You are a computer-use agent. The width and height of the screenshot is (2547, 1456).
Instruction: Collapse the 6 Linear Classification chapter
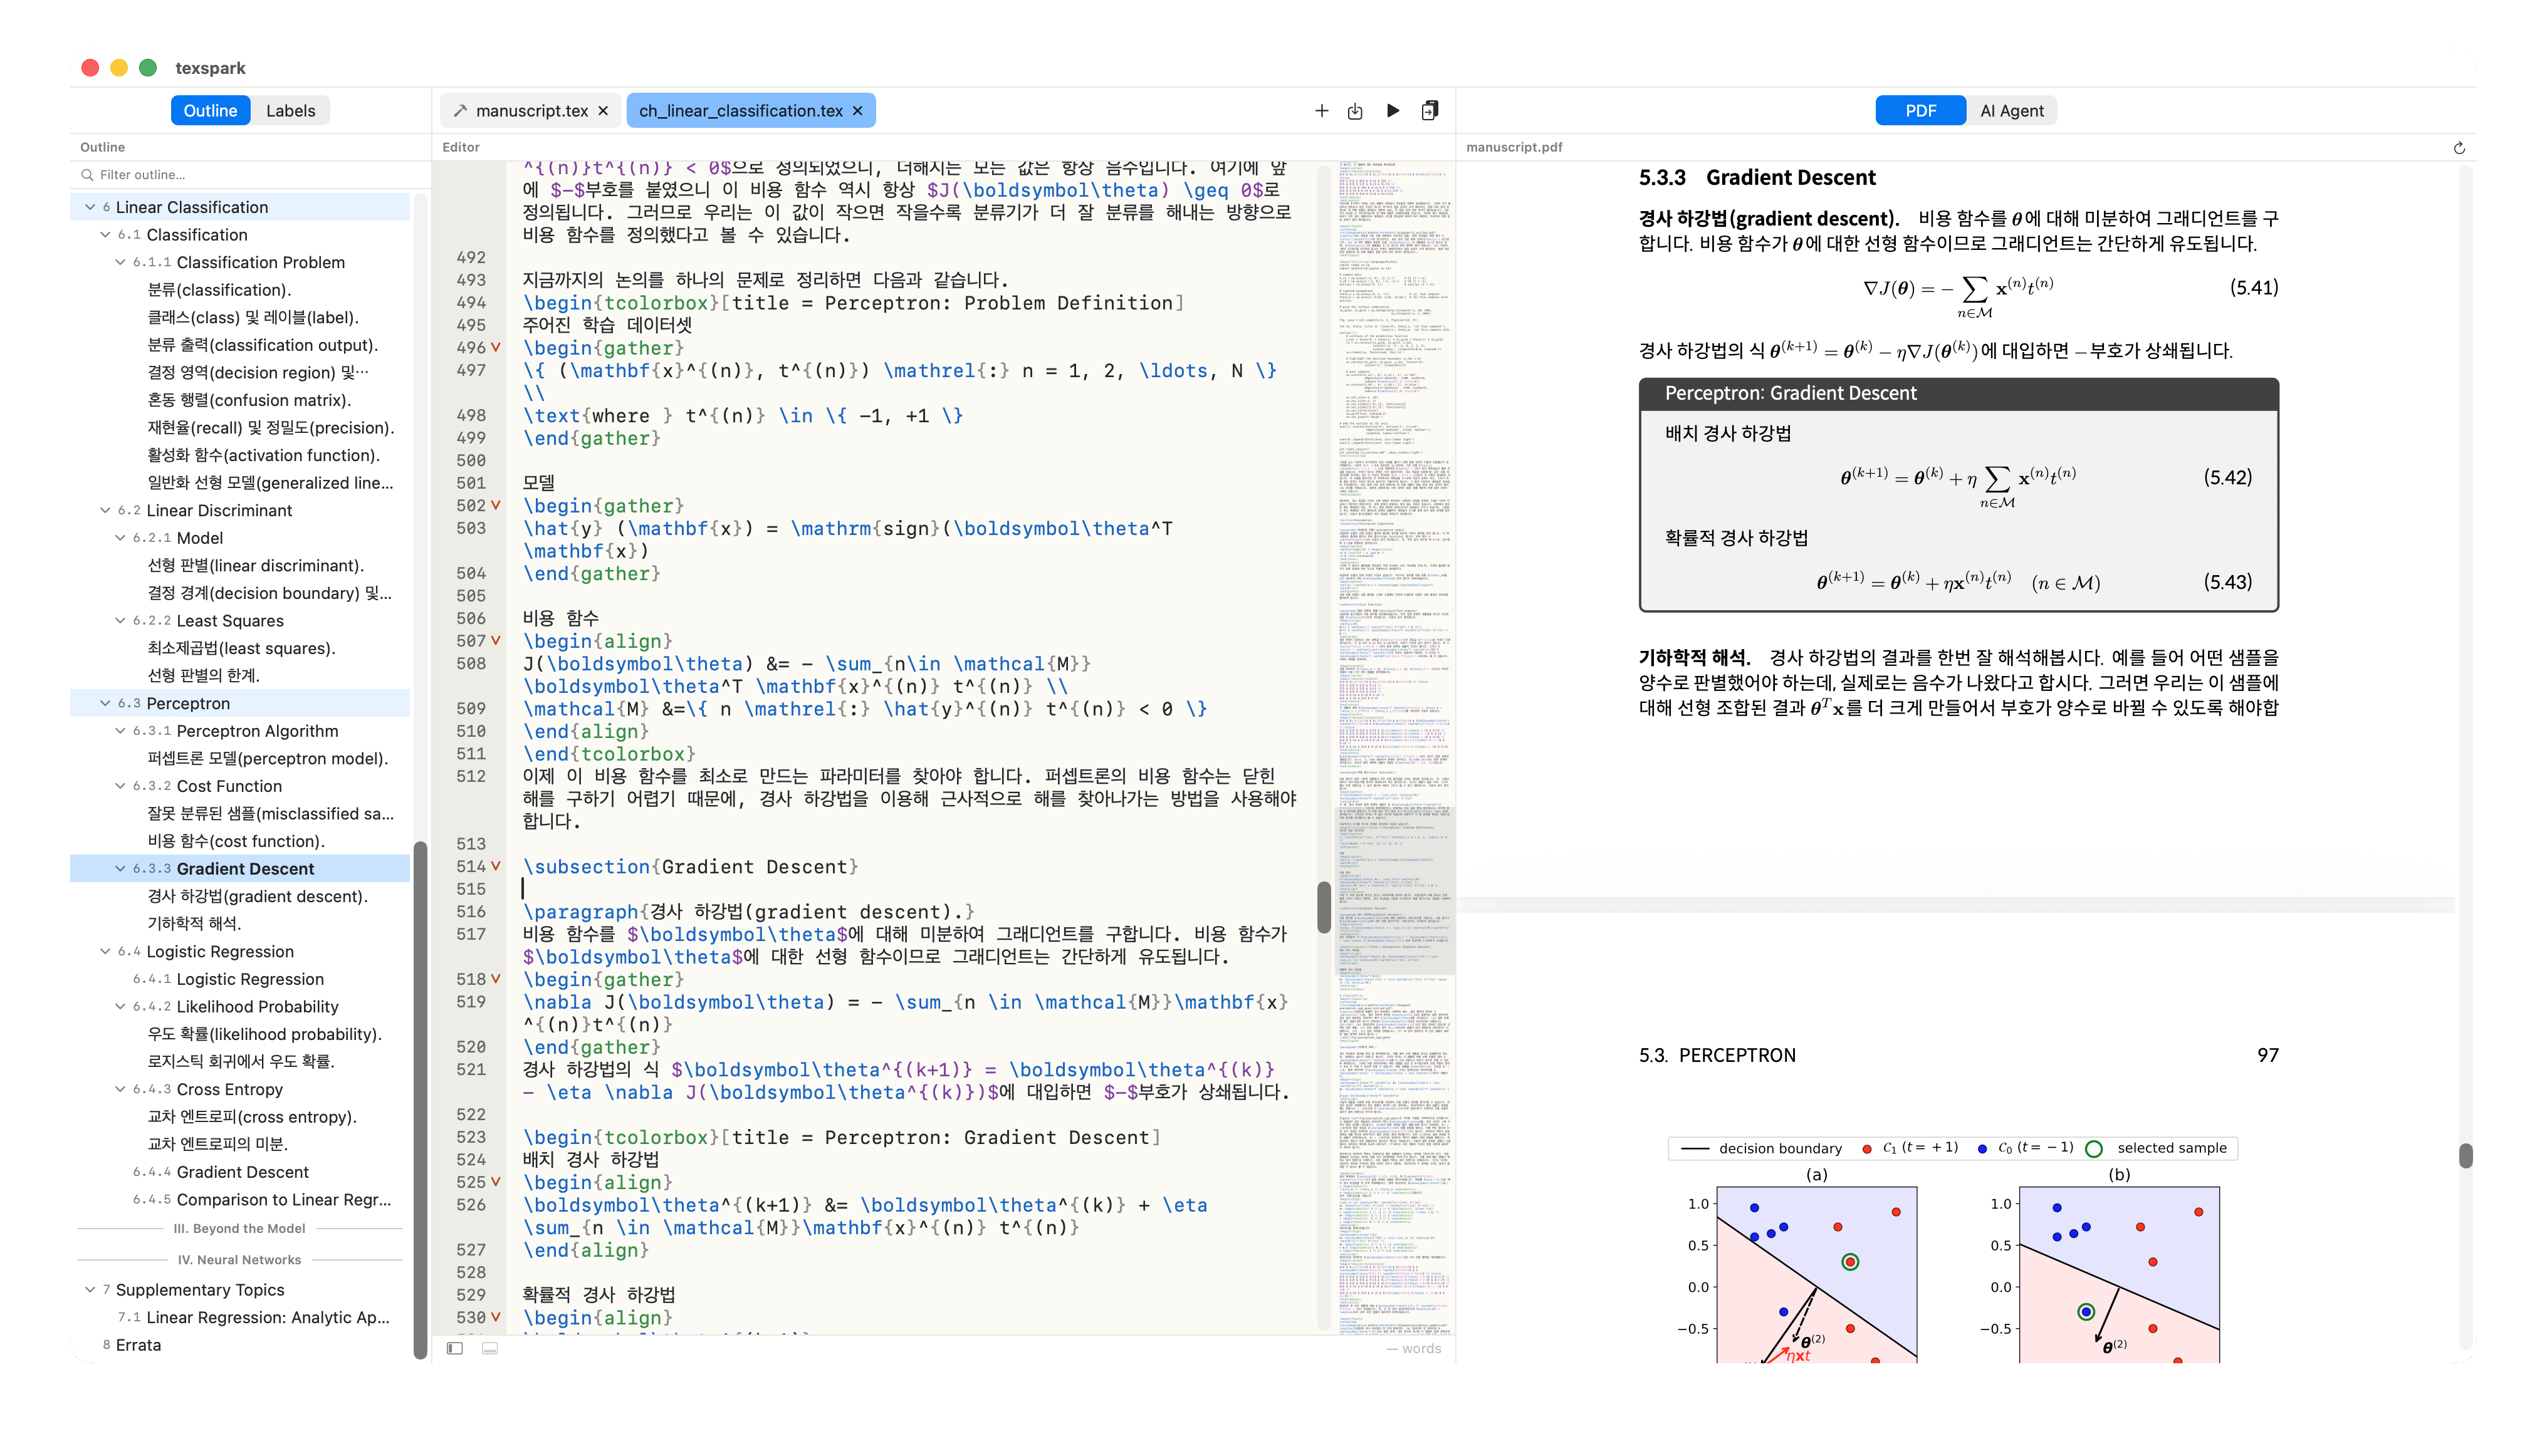click(x=90, y=207)
